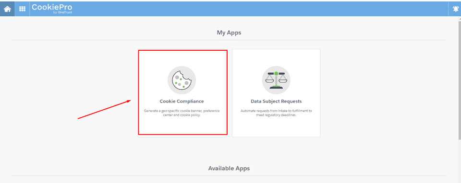Click the Available Apps heading
Image resolution: width=461 pixels, height=183 pixels.
pyautogui.click(x=229, y=168)
